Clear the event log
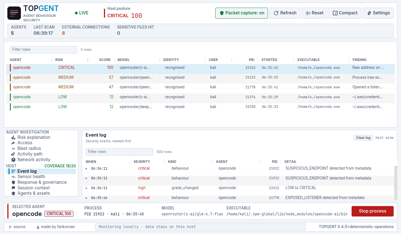 pos(363,138)
